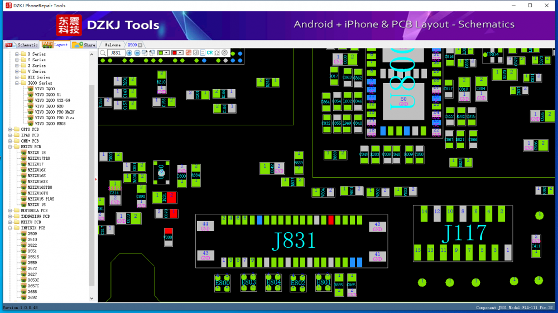Click the zoom in plus icon
The width and height of the screenshot is (558, 313).
129,53
